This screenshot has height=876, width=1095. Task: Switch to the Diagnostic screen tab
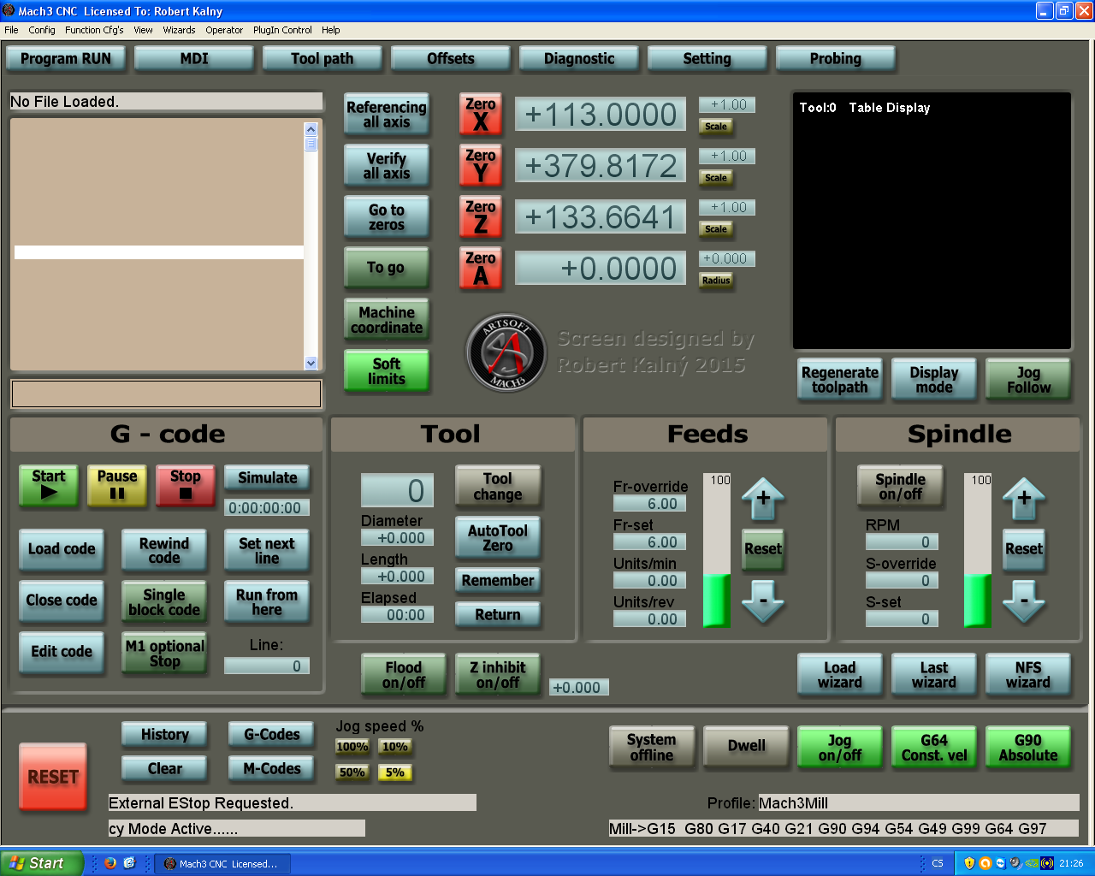[x=579, y=59]
